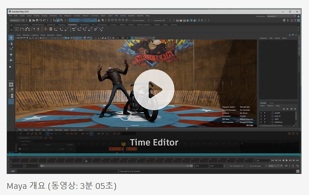Image resolution: width=309 pixels, height=195 pixels.
Task: Click the lock icon beside Workspace dropdown
Action: 298,16
